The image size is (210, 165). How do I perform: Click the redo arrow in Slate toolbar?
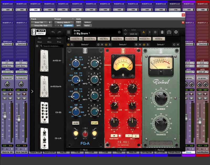click(59, 32)
